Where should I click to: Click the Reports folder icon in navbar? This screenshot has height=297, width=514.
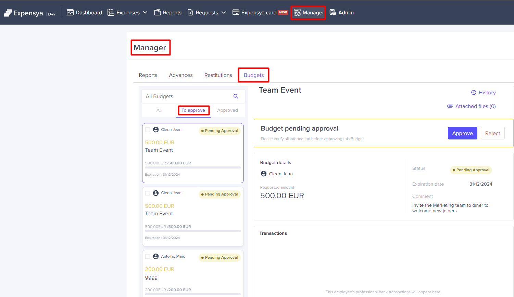[158, 13]
